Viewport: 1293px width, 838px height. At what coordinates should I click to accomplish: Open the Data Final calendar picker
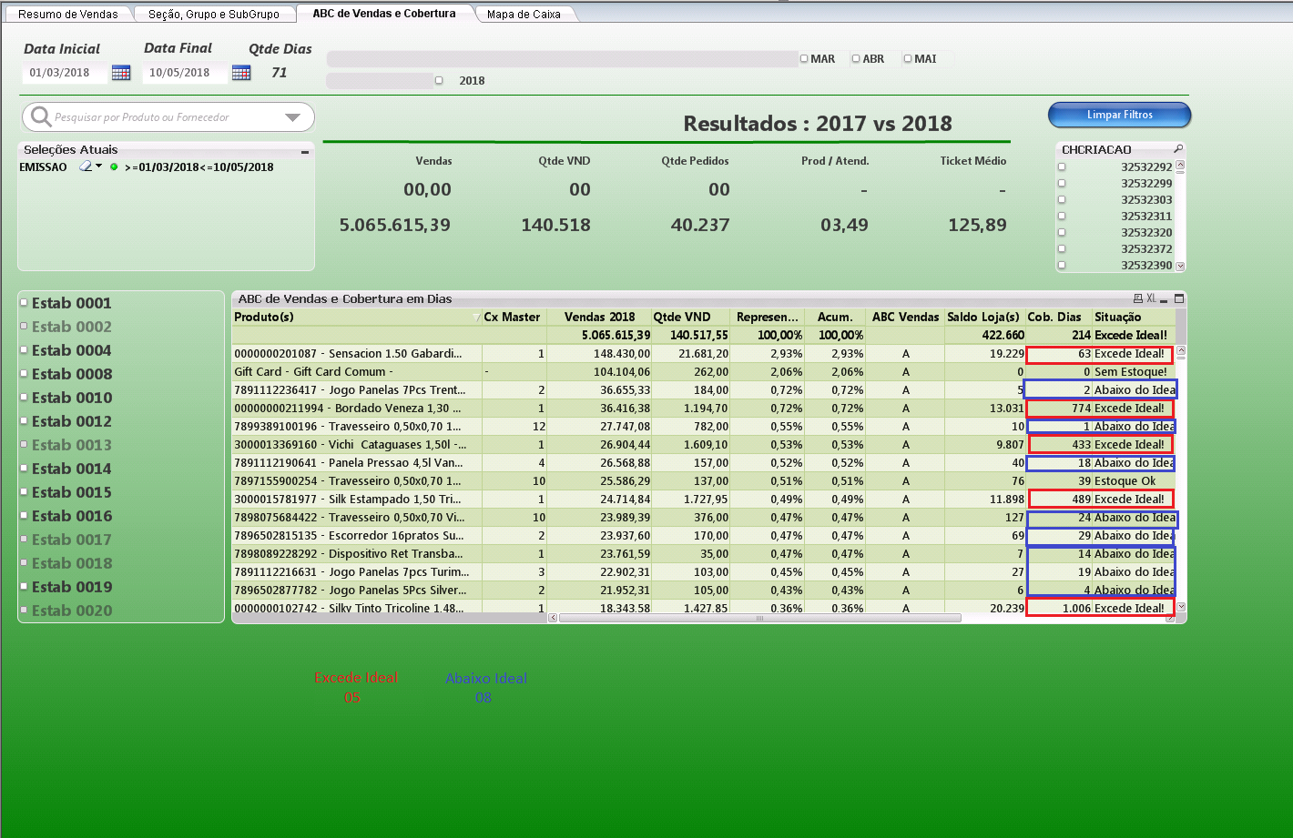tap(241, 73)
